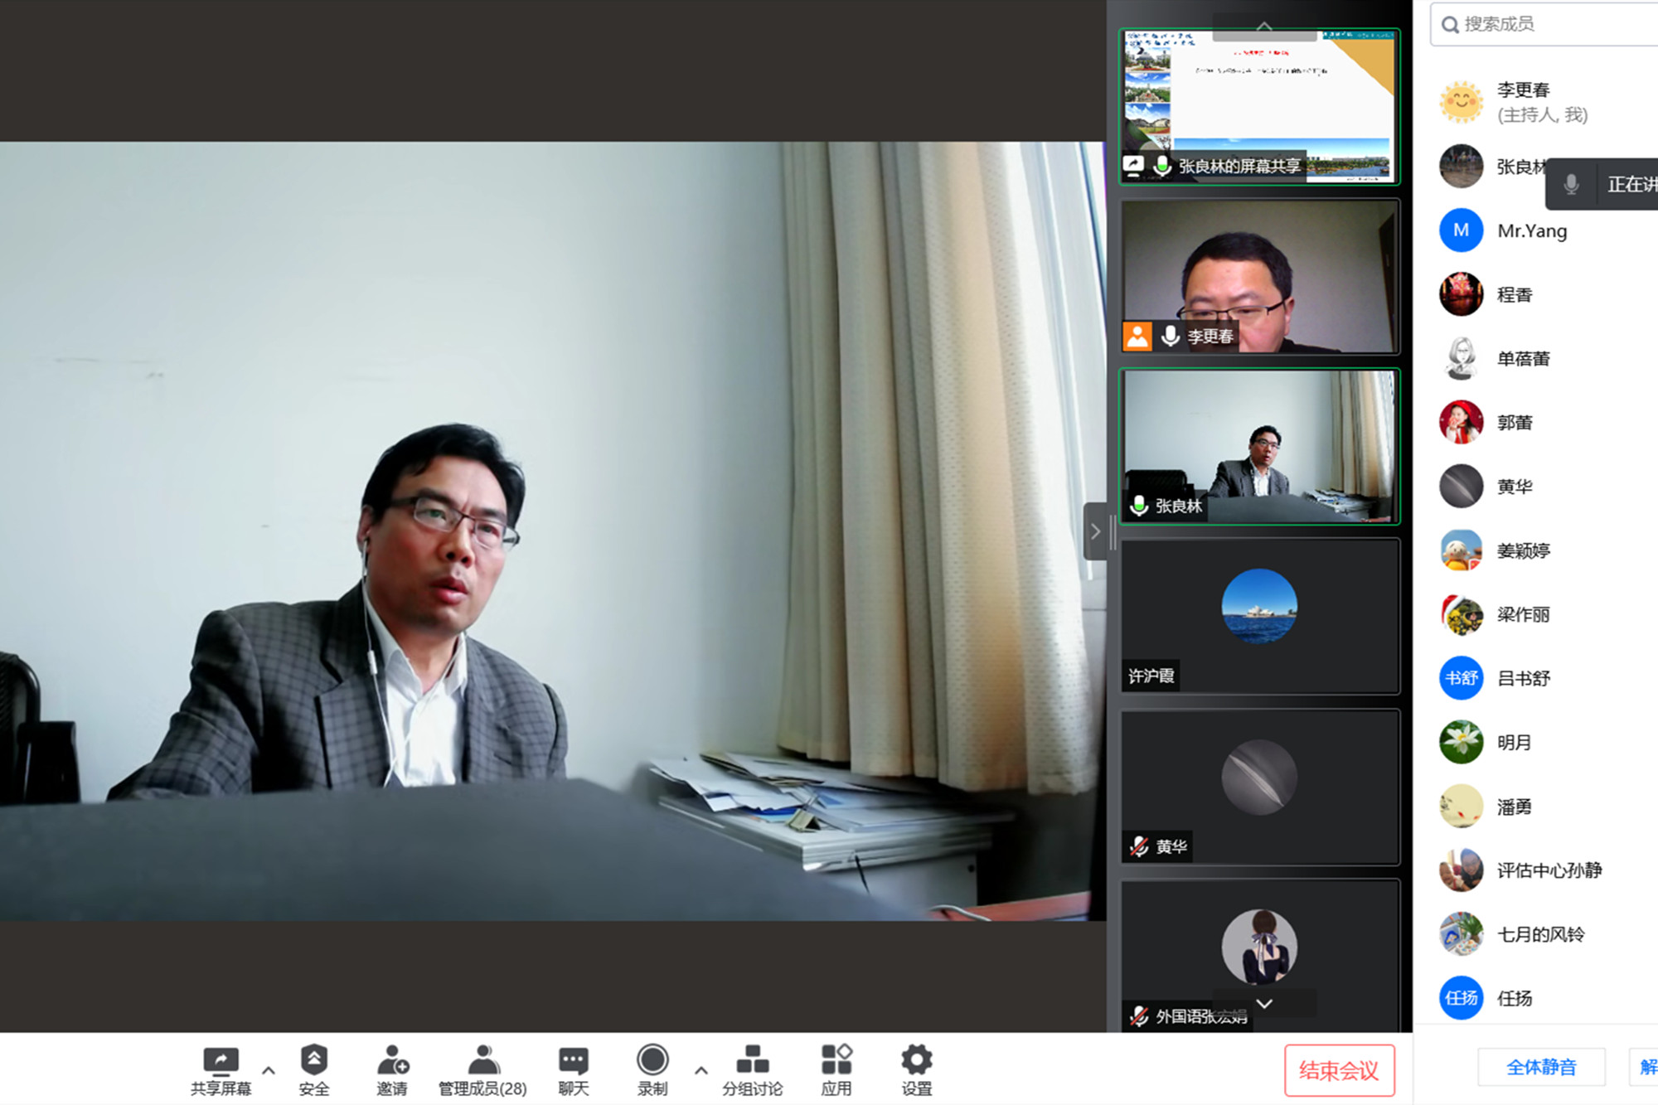Expand share screen options arrow
1658x1105 pixels.
click(x=269, y=1070)
